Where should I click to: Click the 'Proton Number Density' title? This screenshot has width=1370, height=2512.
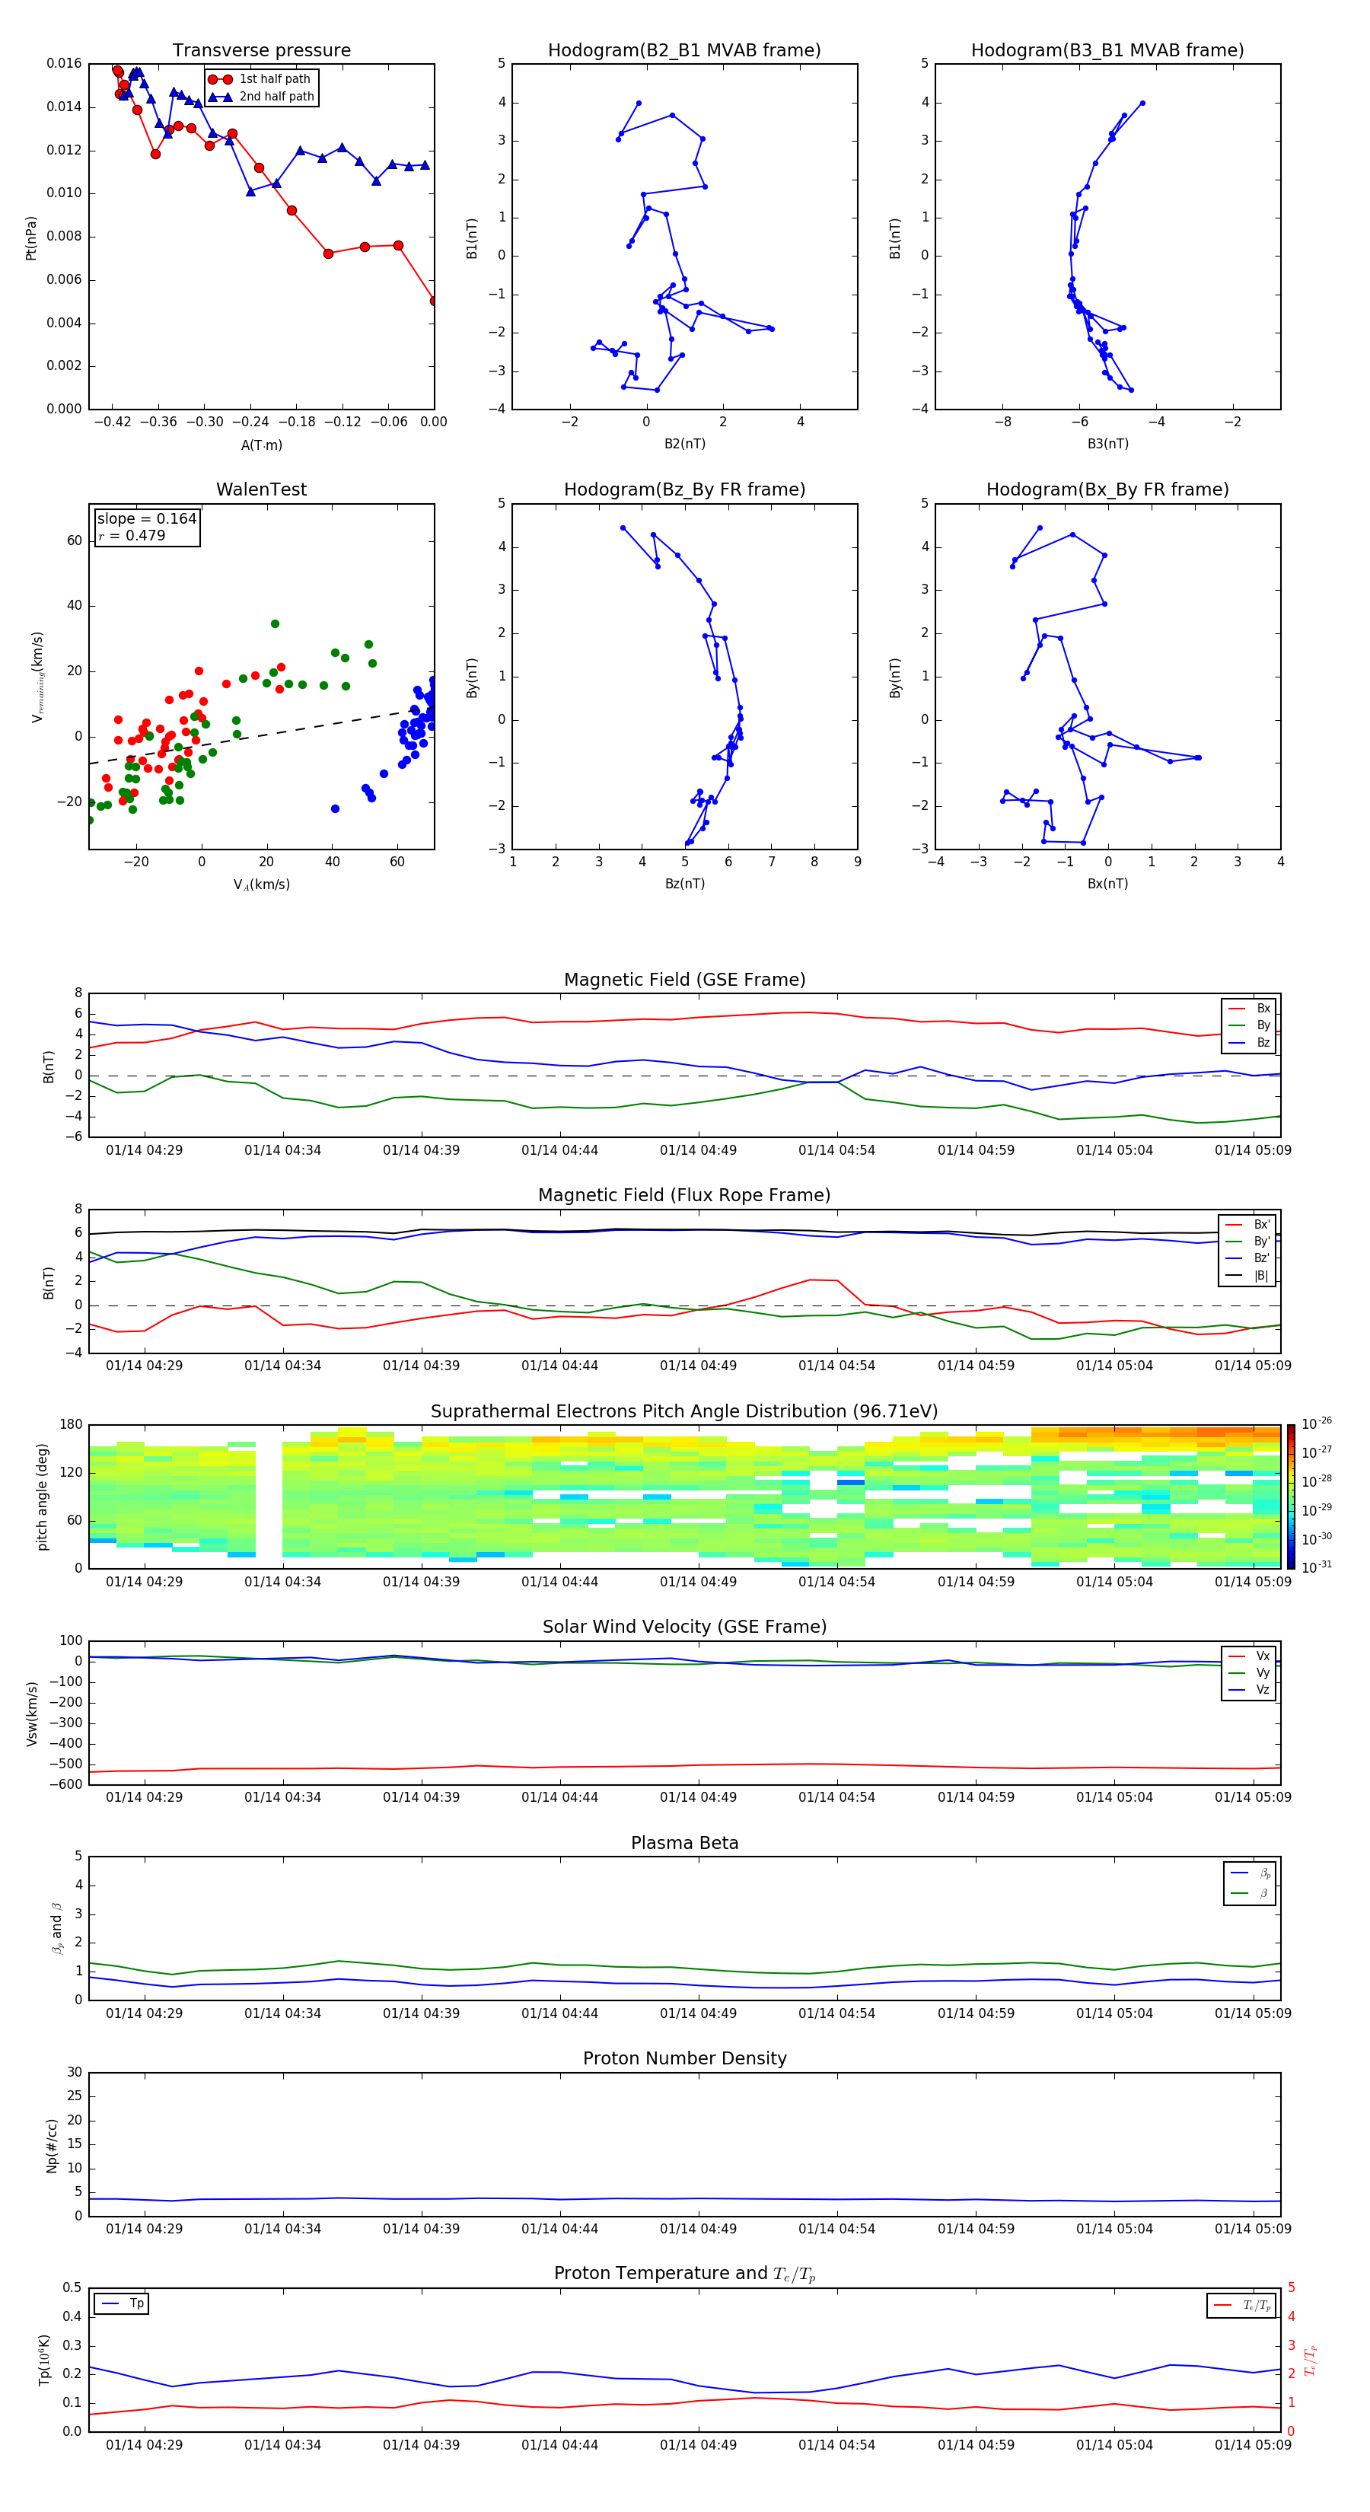pyautogui.click(x=684, y=2058)
